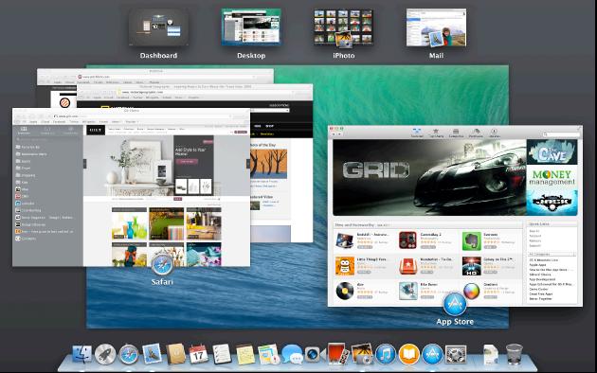
Task: Open iBooks orange icon in Dock
Action: coord(409,354)
